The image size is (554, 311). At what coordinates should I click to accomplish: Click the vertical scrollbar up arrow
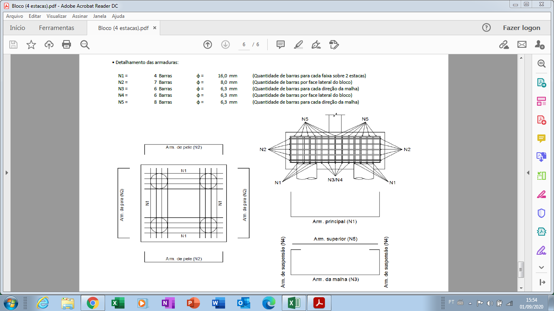(521, 58)
